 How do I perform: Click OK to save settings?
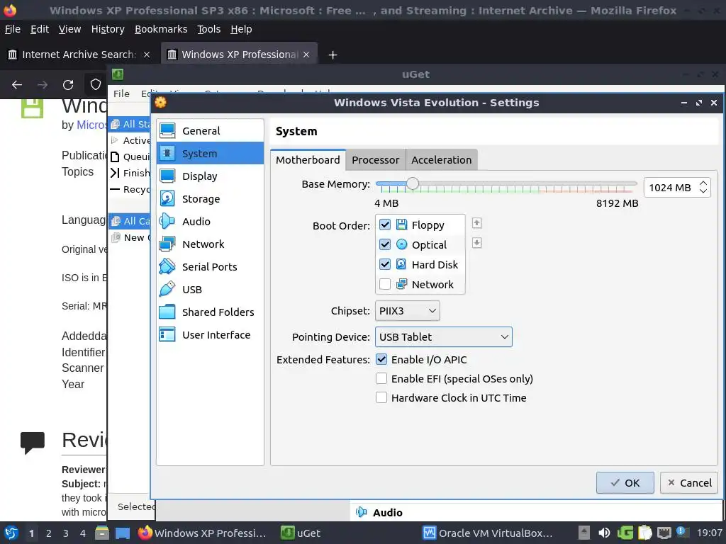click(x=625, y=483)
